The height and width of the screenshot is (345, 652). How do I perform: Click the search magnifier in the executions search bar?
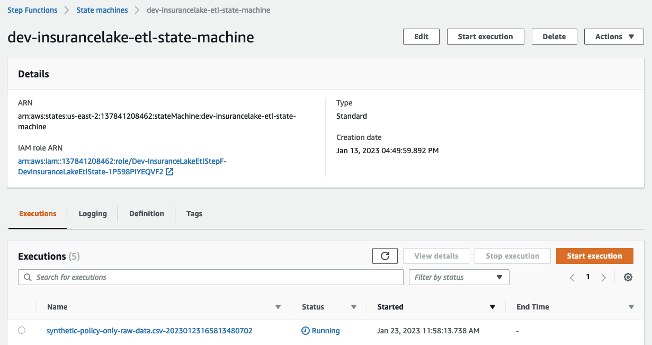click(28, 277)
